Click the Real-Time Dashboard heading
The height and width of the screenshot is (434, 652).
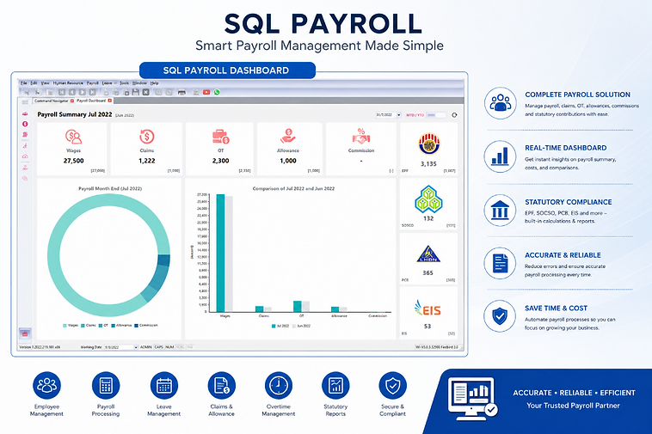click(x=565, y=148)
